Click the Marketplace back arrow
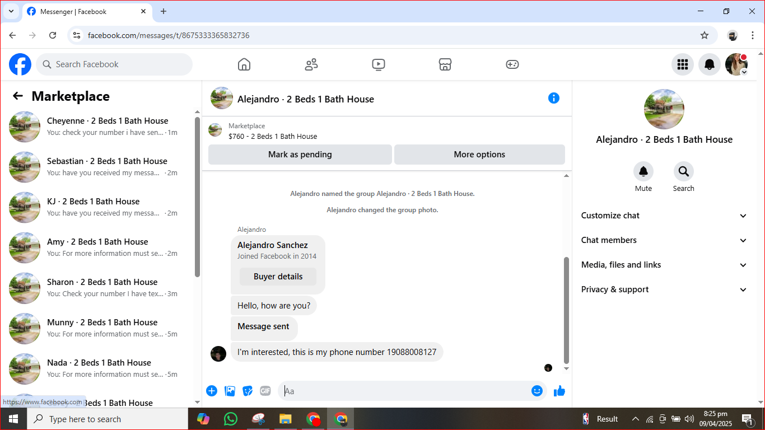Image resolution: width=765 pixels, height=430 pixels. (x=18, y=96)
